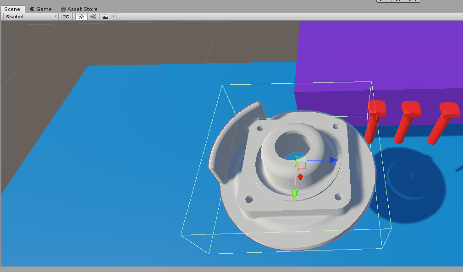Toggle scene audio with the speaker icon
The height and width of the screenshot is (272, 463).
[x=93, y=16]
